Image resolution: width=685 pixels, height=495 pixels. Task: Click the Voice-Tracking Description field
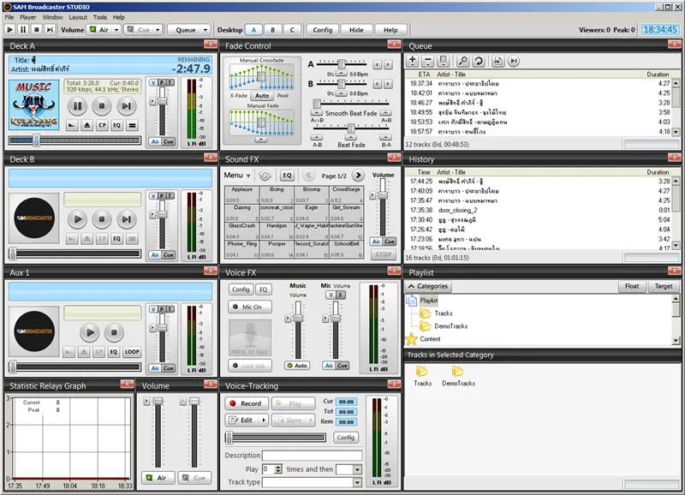(x=312, y=456)
